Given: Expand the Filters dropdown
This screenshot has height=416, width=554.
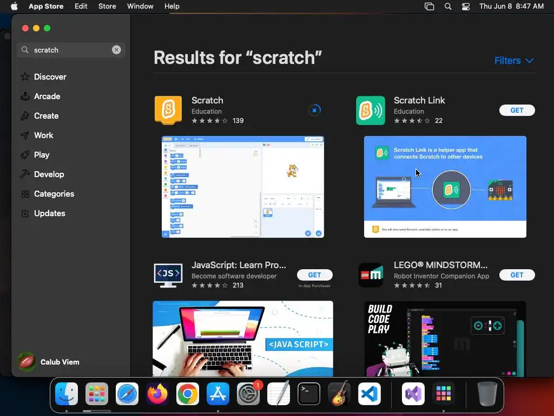Looking at the screenshot, I should tap(514, 61).
